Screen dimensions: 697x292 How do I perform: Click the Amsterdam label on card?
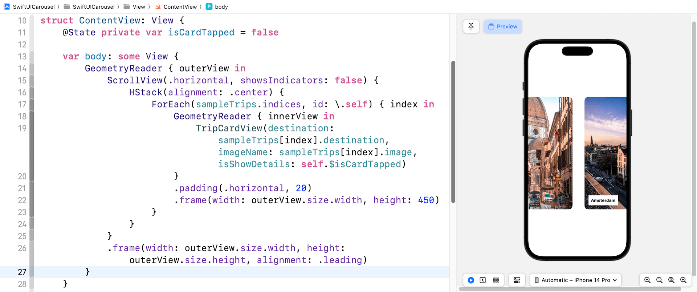click(603, 200)
